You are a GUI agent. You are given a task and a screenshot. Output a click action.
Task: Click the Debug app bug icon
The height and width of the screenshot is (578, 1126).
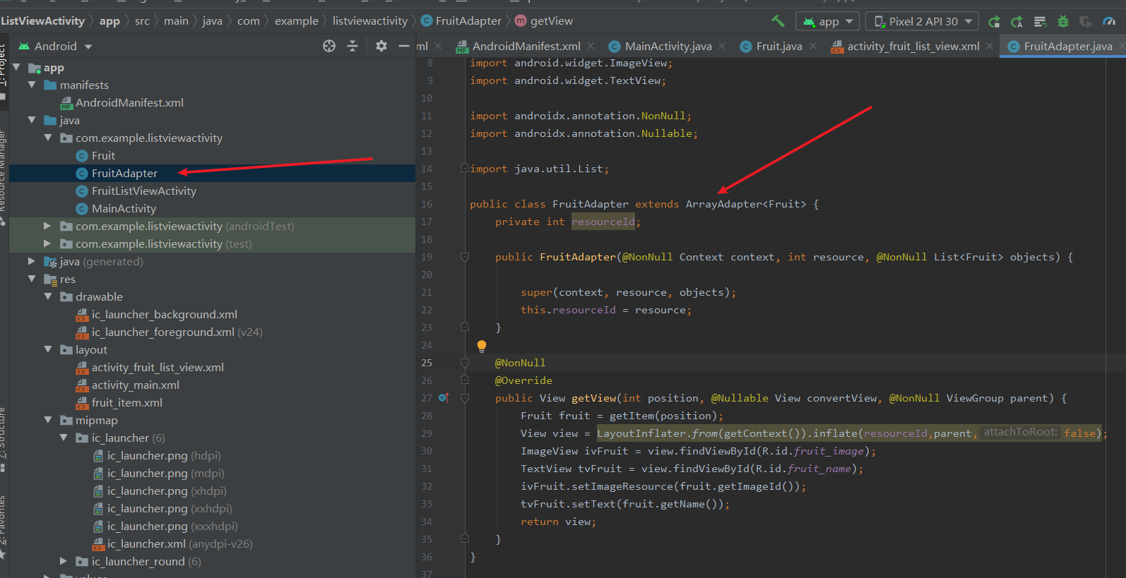point(1062,22)
